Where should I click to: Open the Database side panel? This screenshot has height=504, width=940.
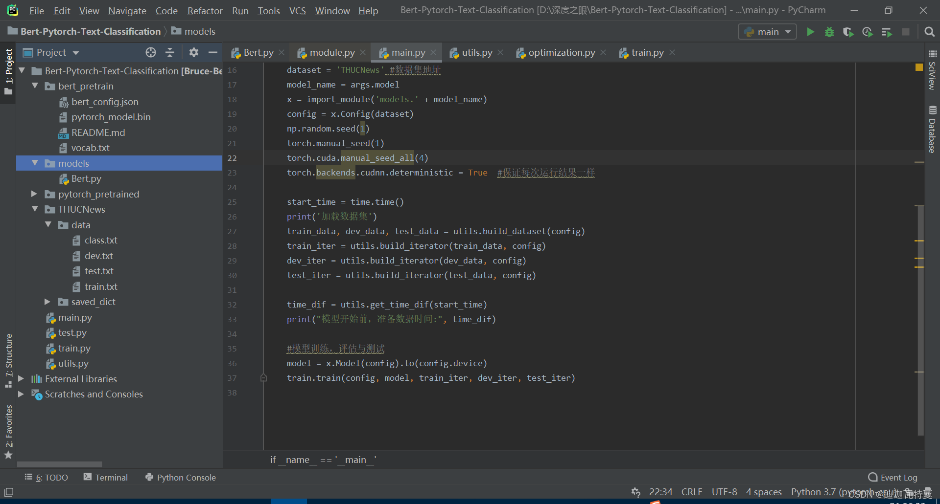[x=933, y=130]
